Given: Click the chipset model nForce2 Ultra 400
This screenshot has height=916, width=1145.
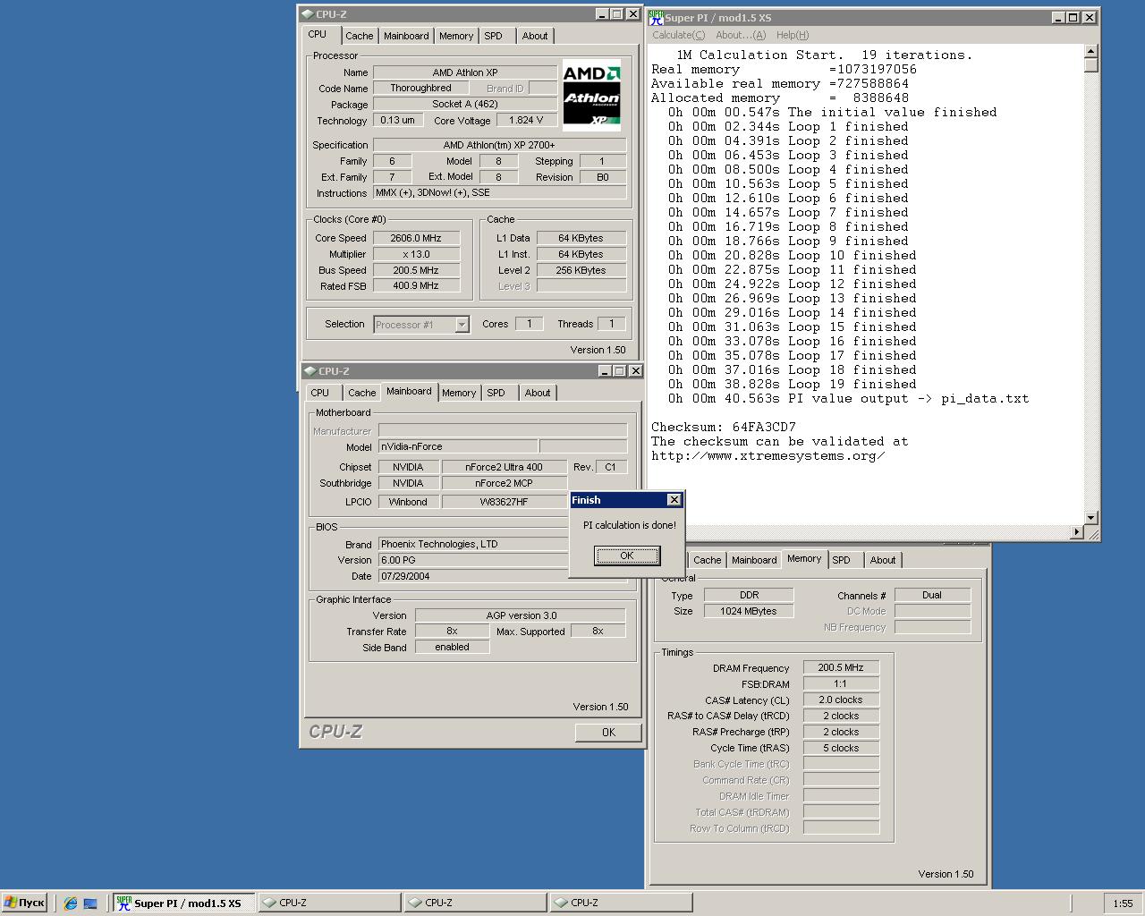Looking at the screenshot, I should pyautogui.click(x=505, y=467).
